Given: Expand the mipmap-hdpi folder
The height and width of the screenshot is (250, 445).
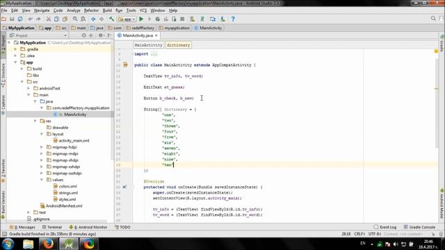Looking at the screenshot, I should [x=42, y=147].
